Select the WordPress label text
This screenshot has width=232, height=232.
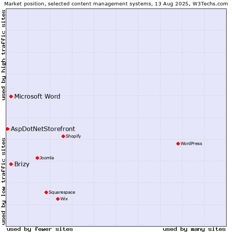(191, 143)
